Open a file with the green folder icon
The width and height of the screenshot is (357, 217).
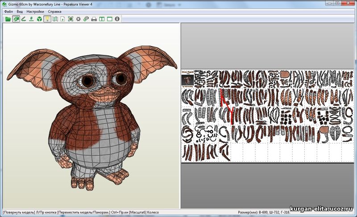click(8, 19)
